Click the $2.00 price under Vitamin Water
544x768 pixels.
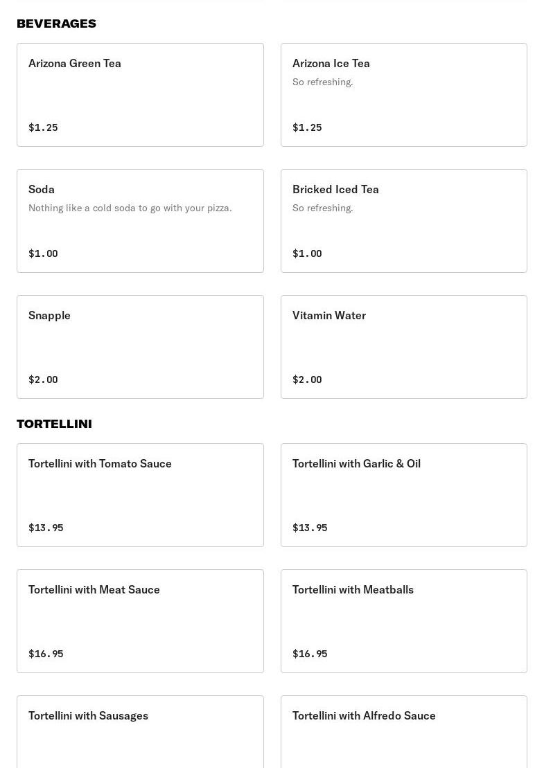307,379
